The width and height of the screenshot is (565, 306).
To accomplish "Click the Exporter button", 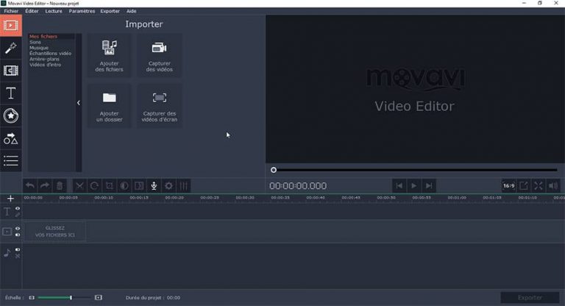I will pos(530,298).
